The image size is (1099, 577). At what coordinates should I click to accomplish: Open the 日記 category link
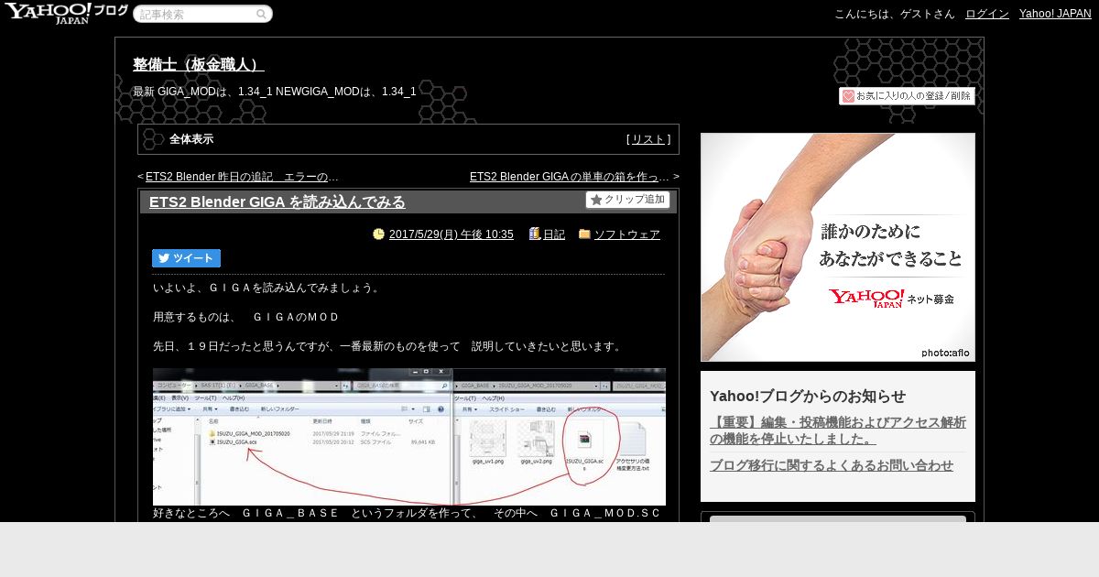tap(554, 234)
